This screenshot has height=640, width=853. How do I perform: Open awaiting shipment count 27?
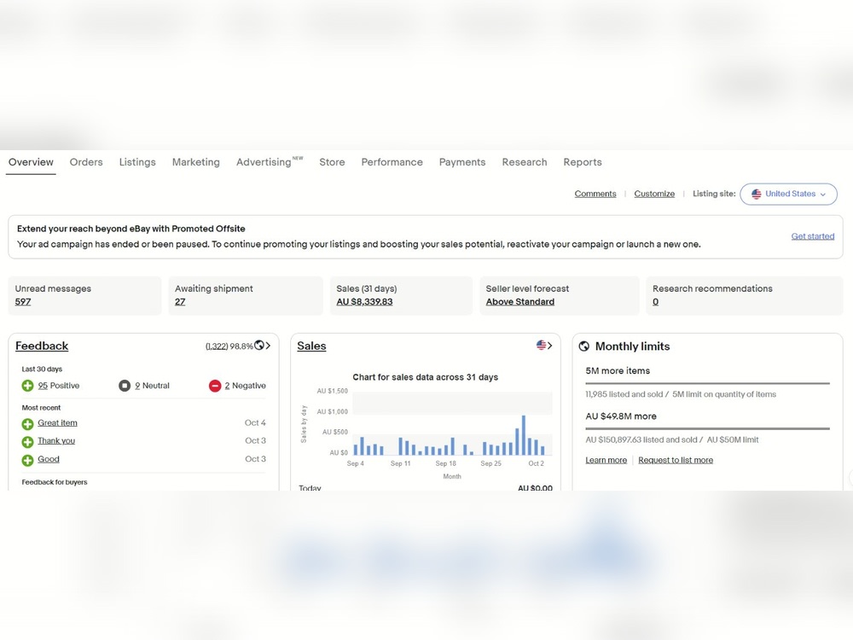[x=180, y=301]
